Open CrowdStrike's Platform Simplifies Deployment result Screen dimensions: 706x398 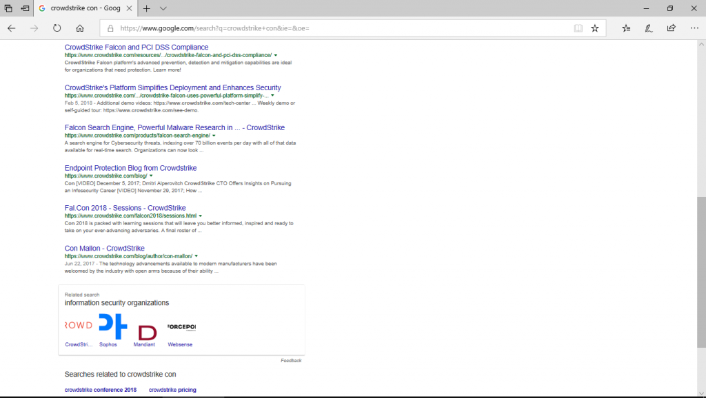(x=172, y=87)
